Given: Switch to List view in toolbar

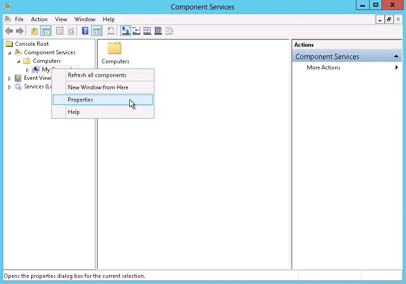Looking at the screenshot, I should [147, 31].
